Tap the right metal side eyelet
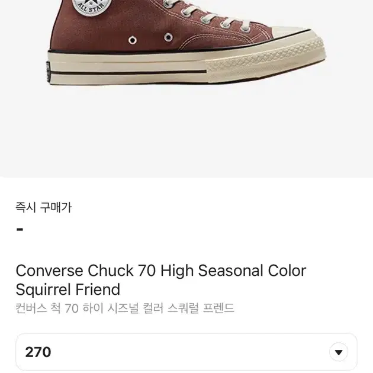 tap(168, 37)
